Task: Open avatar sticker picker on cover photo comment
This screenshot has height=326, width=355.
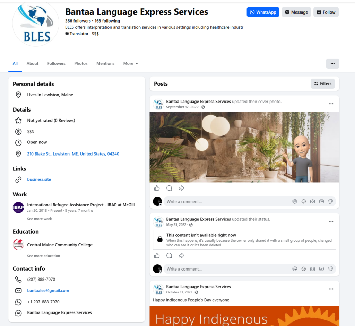Action: (x=295, y=201)
